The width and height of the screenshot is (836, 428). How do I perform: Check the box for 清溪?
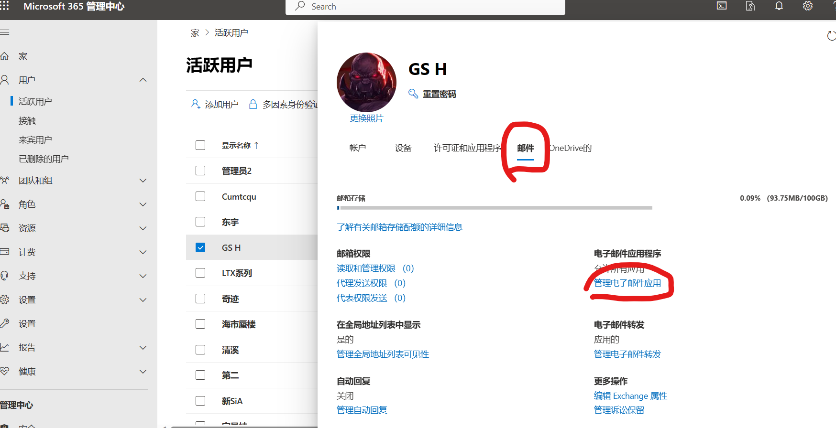pyautogui.click(x=200, y=350)
